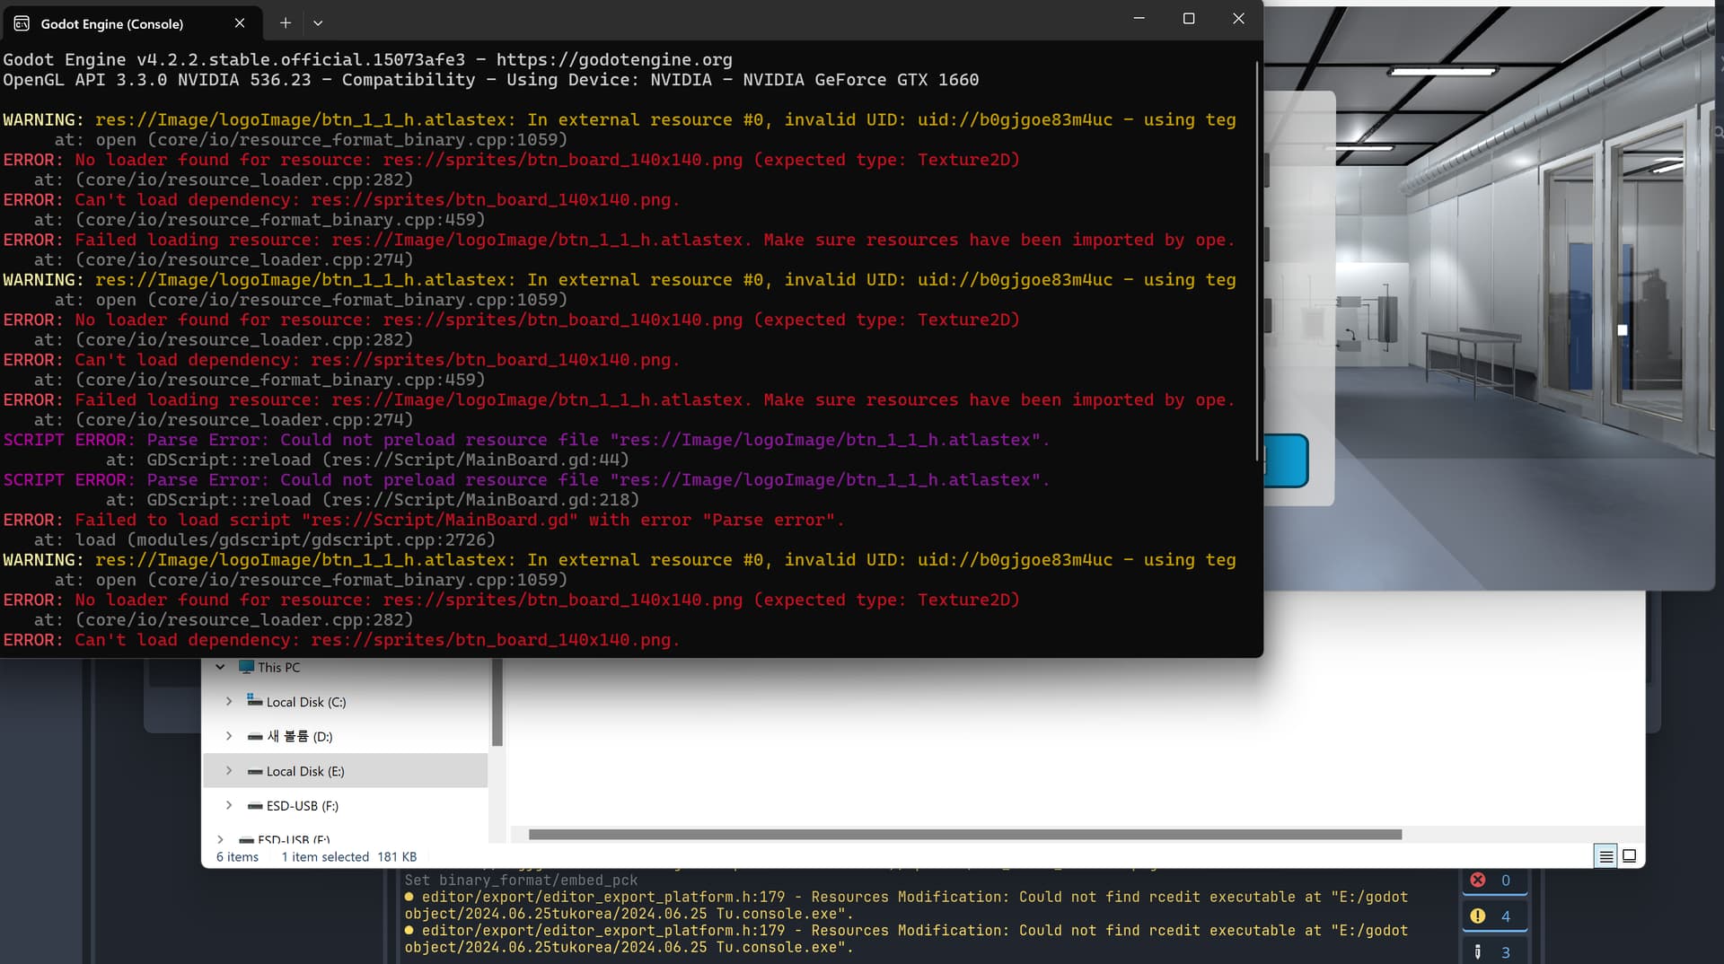Close the Godot Engine (Console) tab
The width and height of the screenshot is (1724, 964).
(x=240, y=23)
